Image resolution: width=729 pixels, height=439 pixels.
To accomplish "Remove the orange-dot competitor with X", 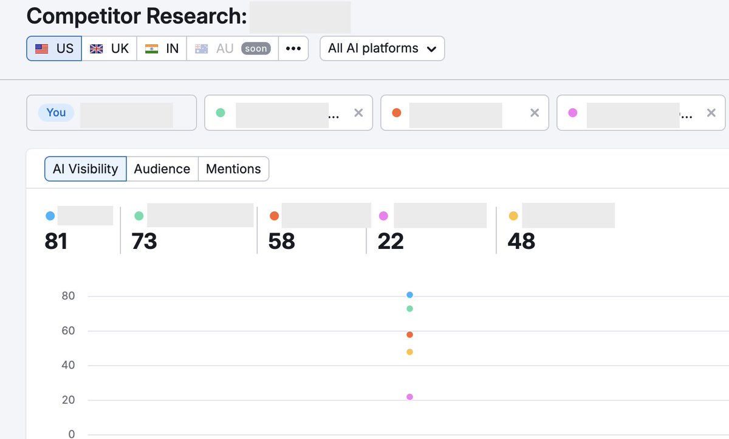I will (535, 112).
